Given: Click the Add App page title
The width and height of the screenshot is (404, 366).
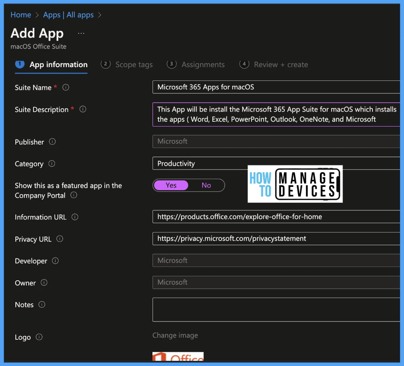Looking at the screenshot, I should (37, 34).
